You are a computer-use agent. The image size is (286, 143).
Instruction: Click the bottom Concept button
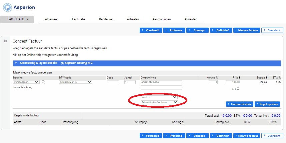(x=198, y=136)
